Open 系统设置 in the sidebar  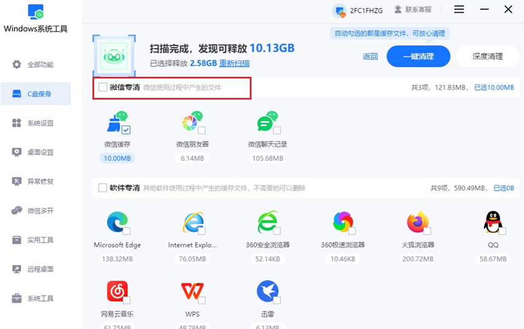pyautogui.click(x=36, y=123)
